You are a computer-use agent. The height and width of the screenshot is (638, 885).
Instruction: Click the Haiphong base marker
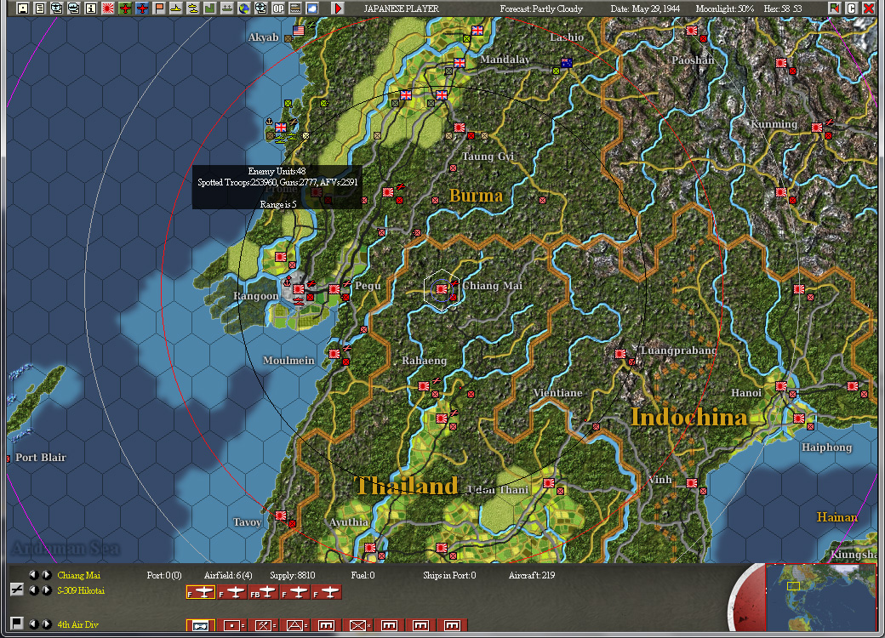point(799,418)
